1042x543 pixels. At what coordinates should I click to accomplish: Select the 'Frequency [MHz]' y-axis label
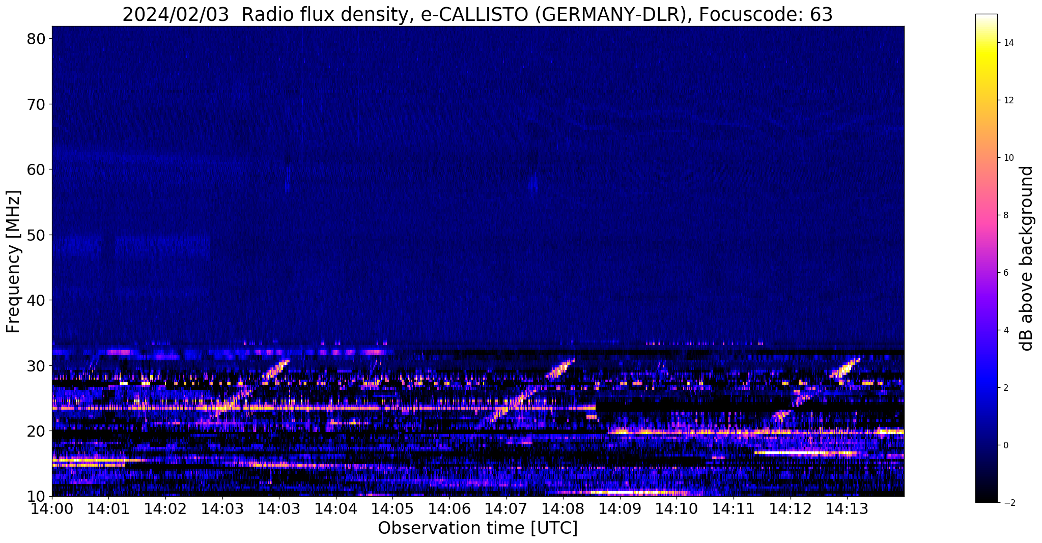14,262
